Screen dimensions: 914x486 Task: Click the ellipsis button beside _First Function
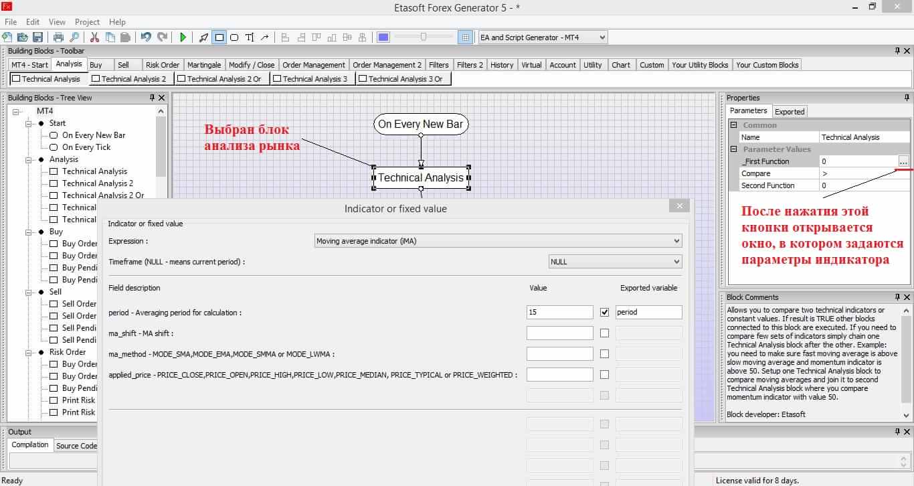coord(903,161)
